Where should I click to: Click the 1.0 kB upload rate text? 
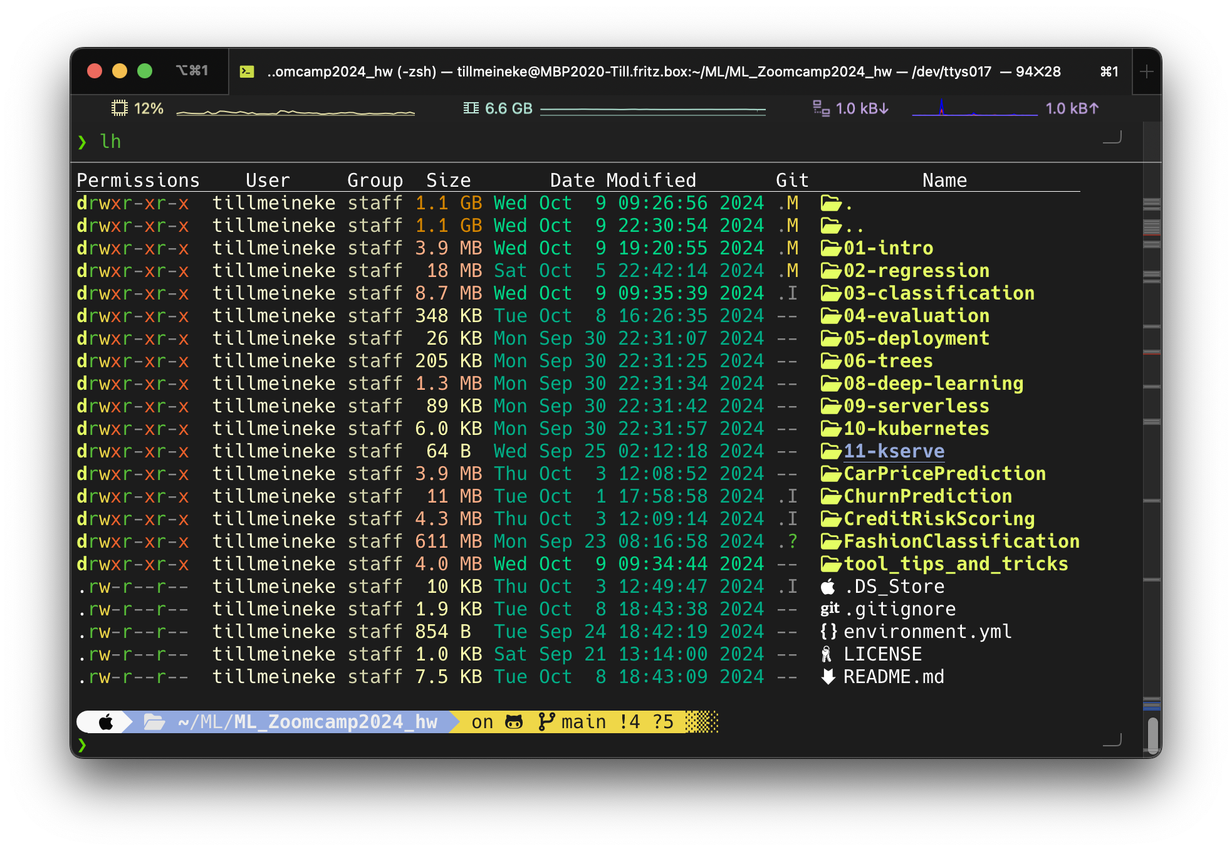pos(1072,108)
